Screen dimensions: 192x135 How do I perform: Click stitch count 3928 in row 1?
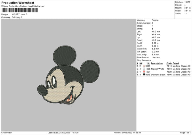coord(148,66)
